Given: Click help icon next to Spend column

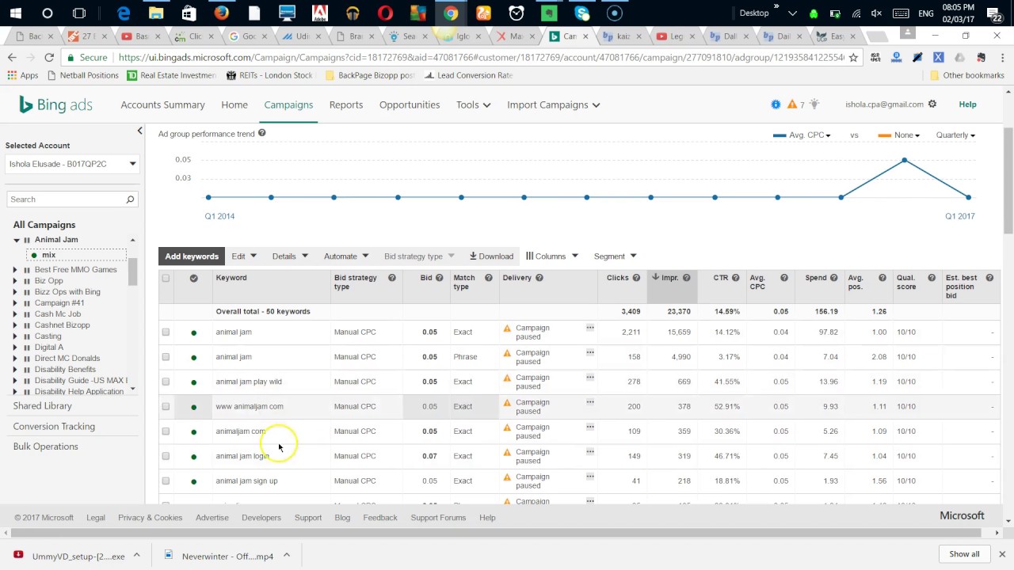Looking at the screenshot, I should click(833, 278).
